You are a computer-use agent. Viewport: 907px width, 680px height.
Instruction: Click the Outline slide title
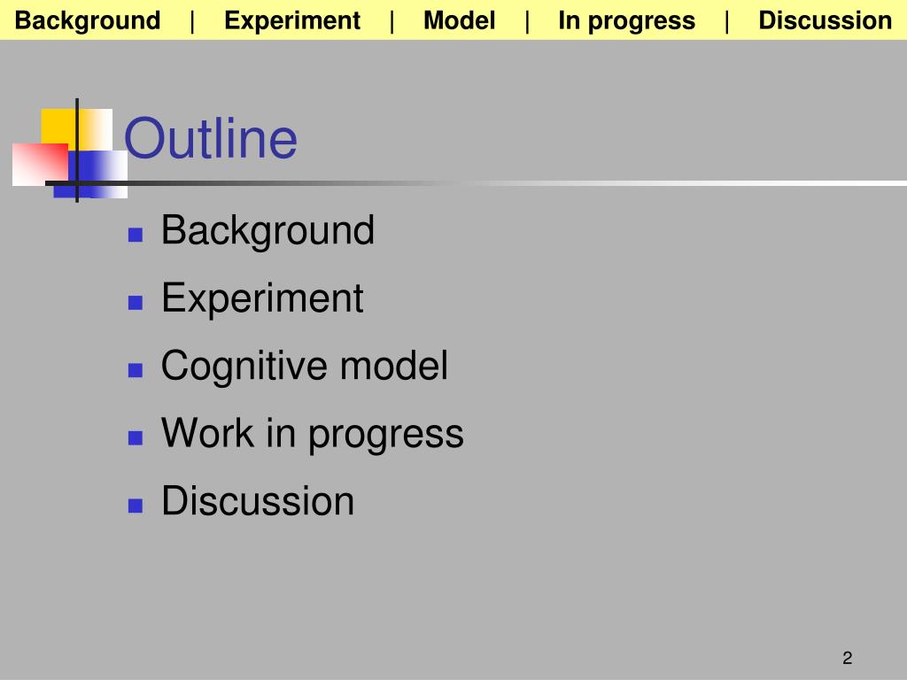(211, 137)
